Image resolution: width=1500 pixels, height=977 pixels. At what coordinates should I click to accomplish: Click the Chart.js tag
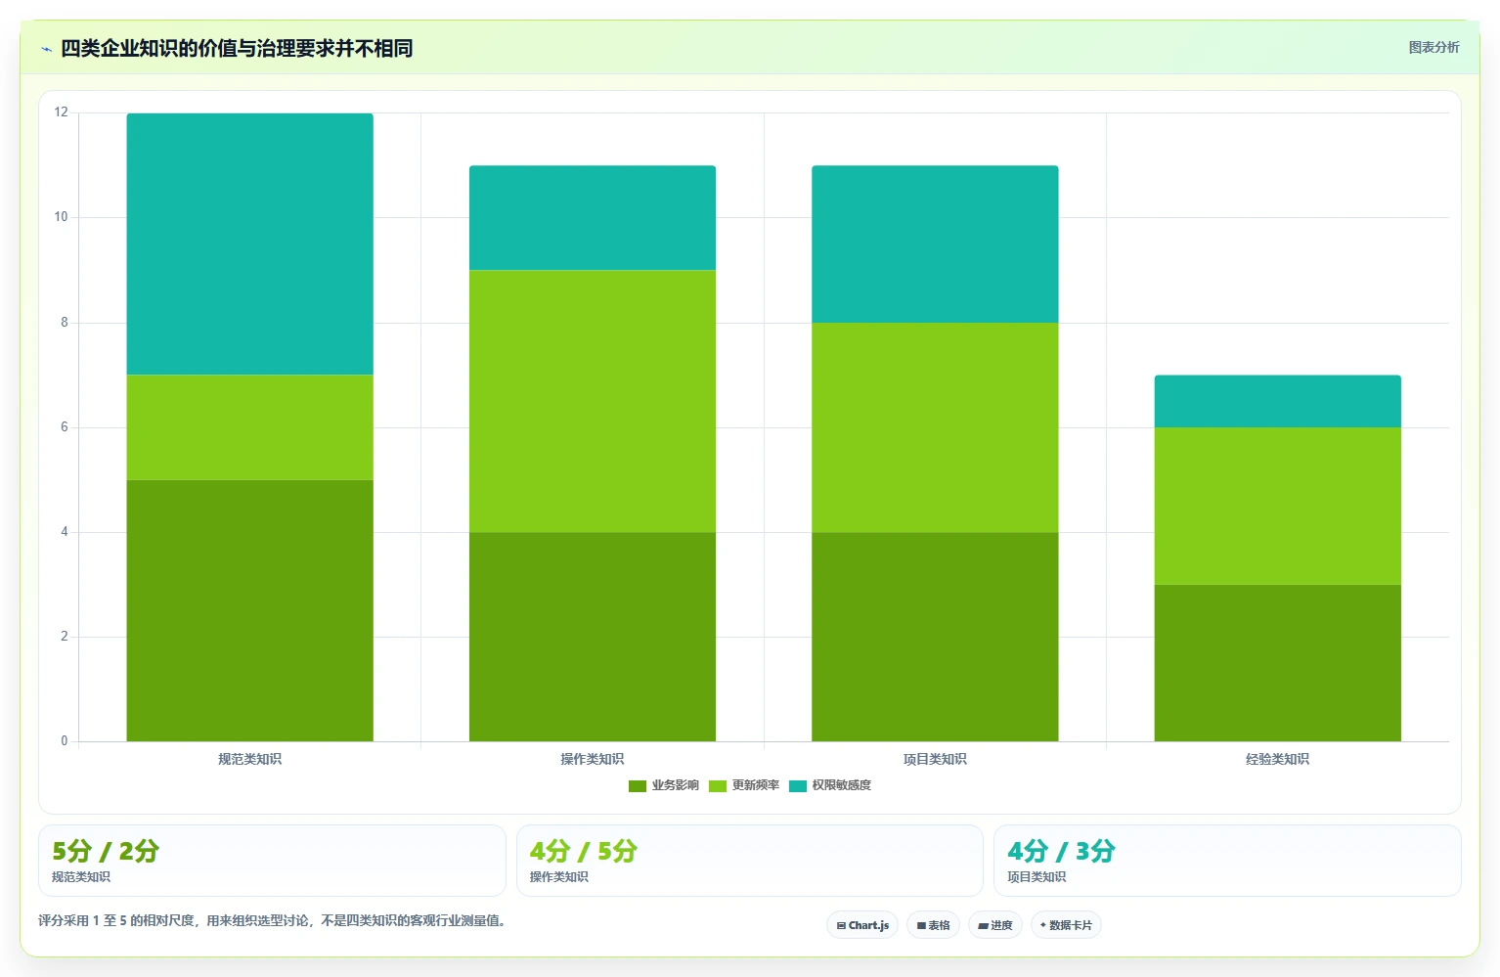click(862, 925)
